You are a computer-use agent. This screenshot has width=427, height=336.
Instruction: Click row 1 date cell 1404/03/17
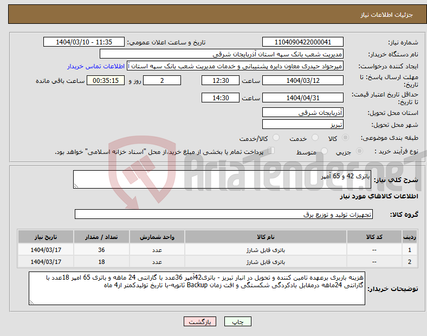pos(46,250)
